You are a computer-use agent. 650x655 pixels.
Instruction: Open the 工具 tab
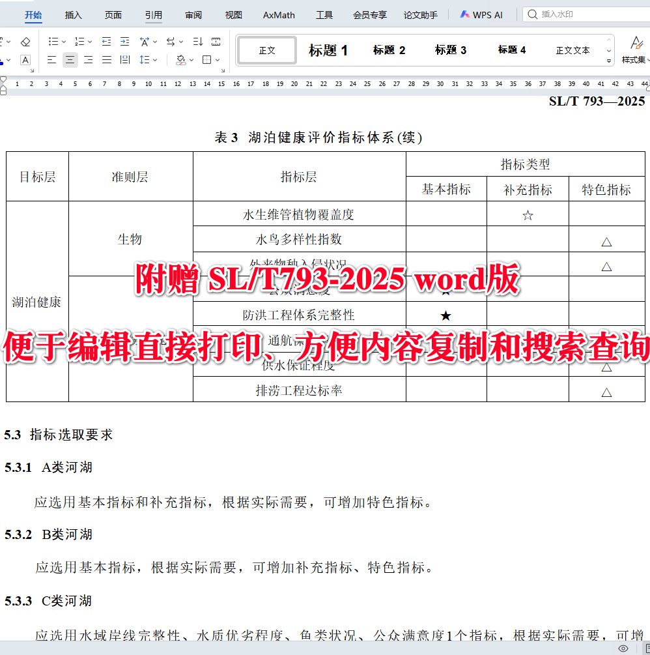[324, 15]
